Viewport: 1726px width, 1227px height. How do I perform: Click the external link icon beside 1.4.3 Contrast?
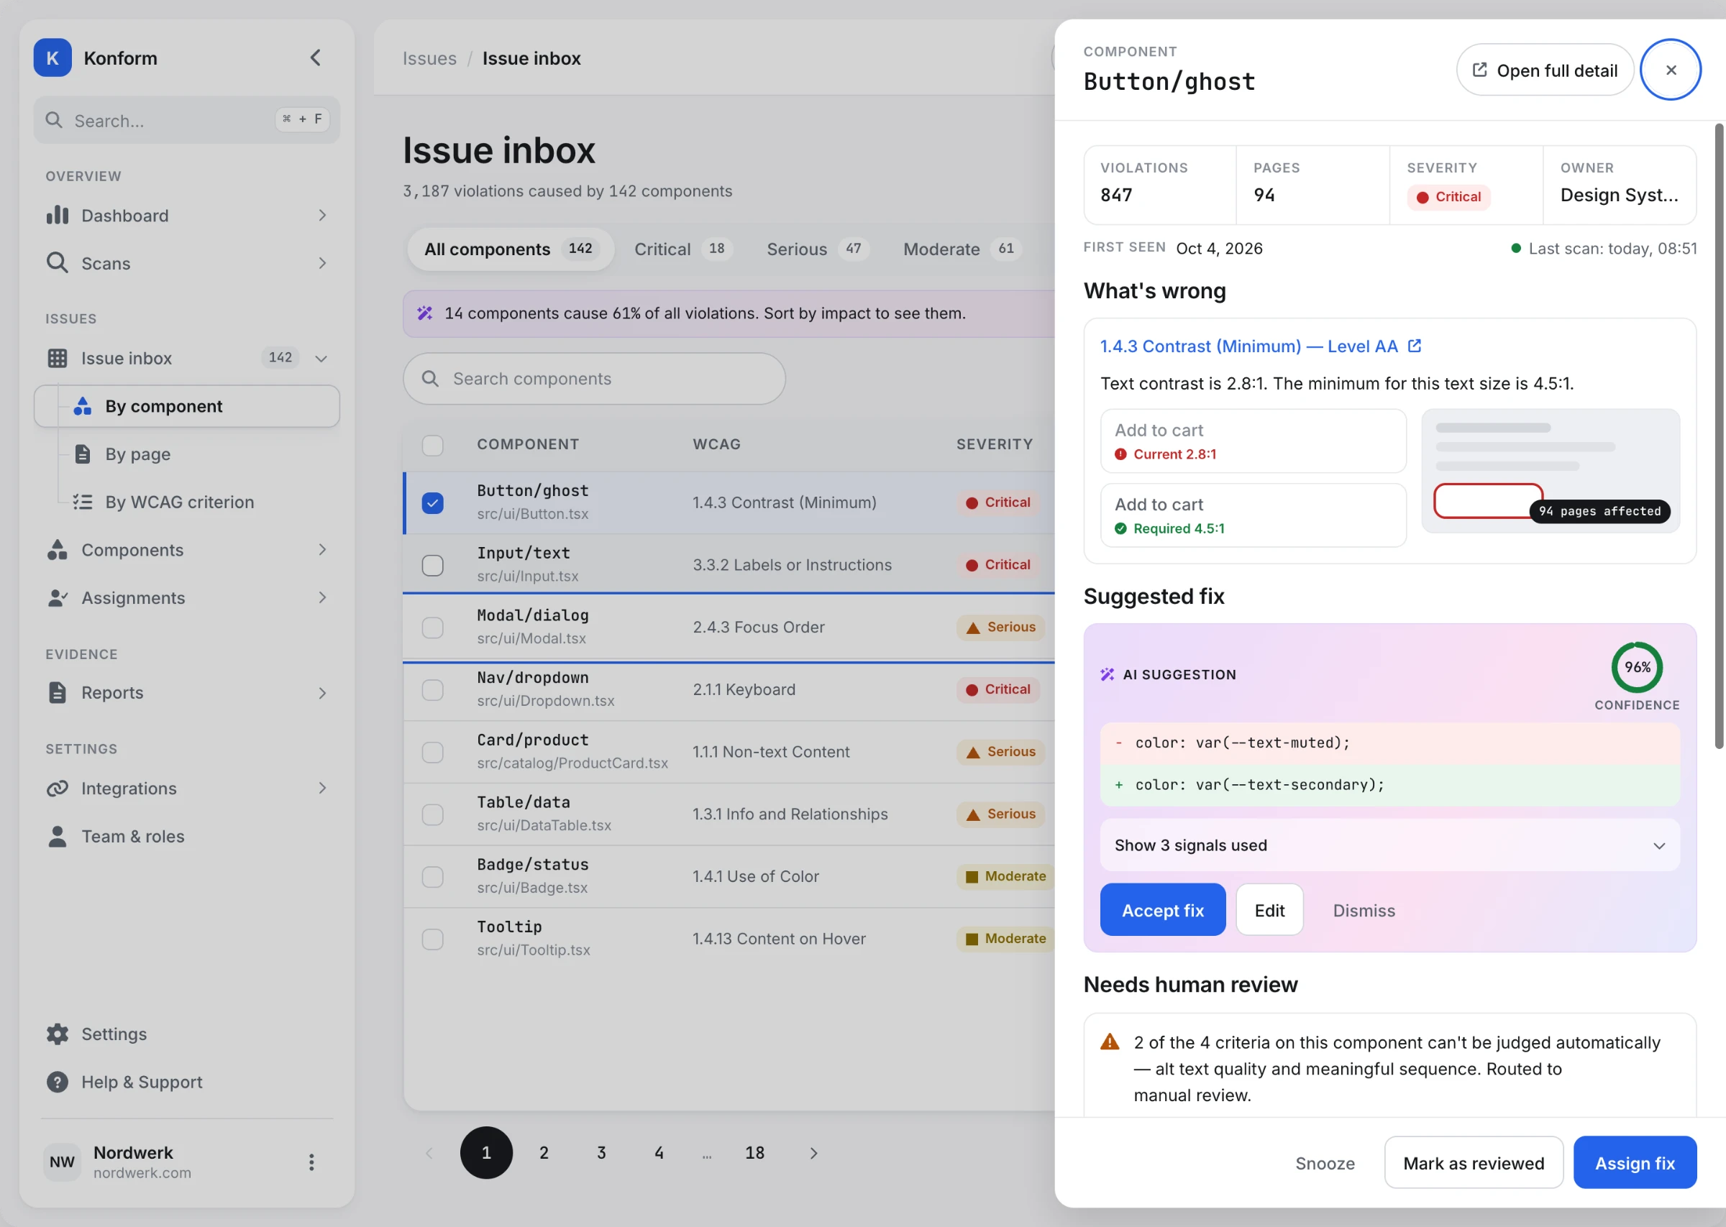(1415, 345)
